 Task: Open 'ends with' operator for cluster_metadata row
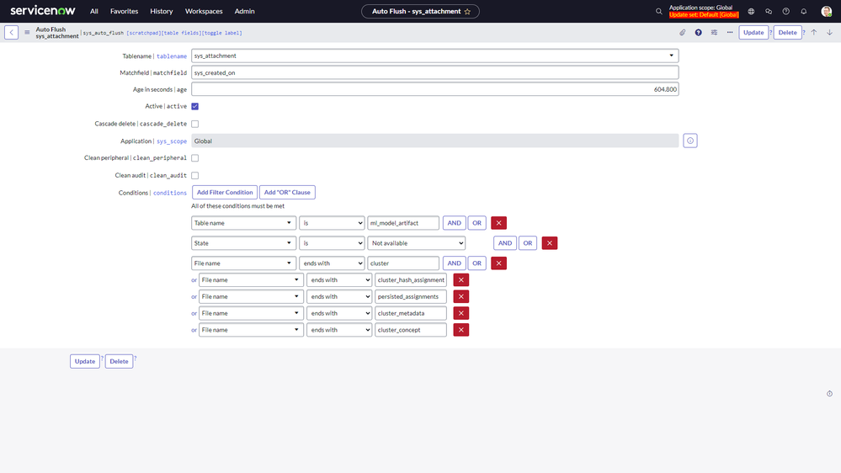click(339, 312)
